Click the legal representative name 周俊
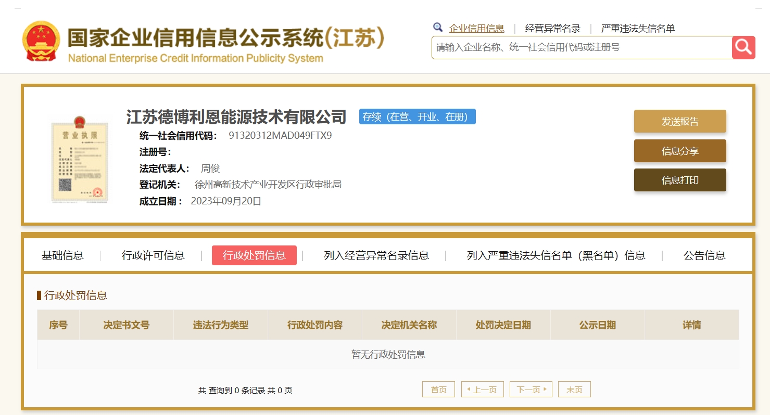 [x=210, y=168]
